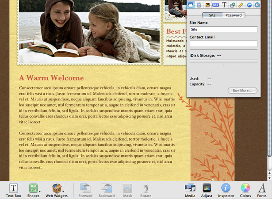Click the Mask toolbar button
Screen dimensions: 272x199
[127, 190]
